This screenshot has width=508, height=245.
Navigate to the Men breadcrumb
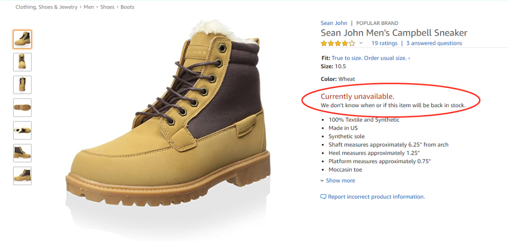(89, 7)
